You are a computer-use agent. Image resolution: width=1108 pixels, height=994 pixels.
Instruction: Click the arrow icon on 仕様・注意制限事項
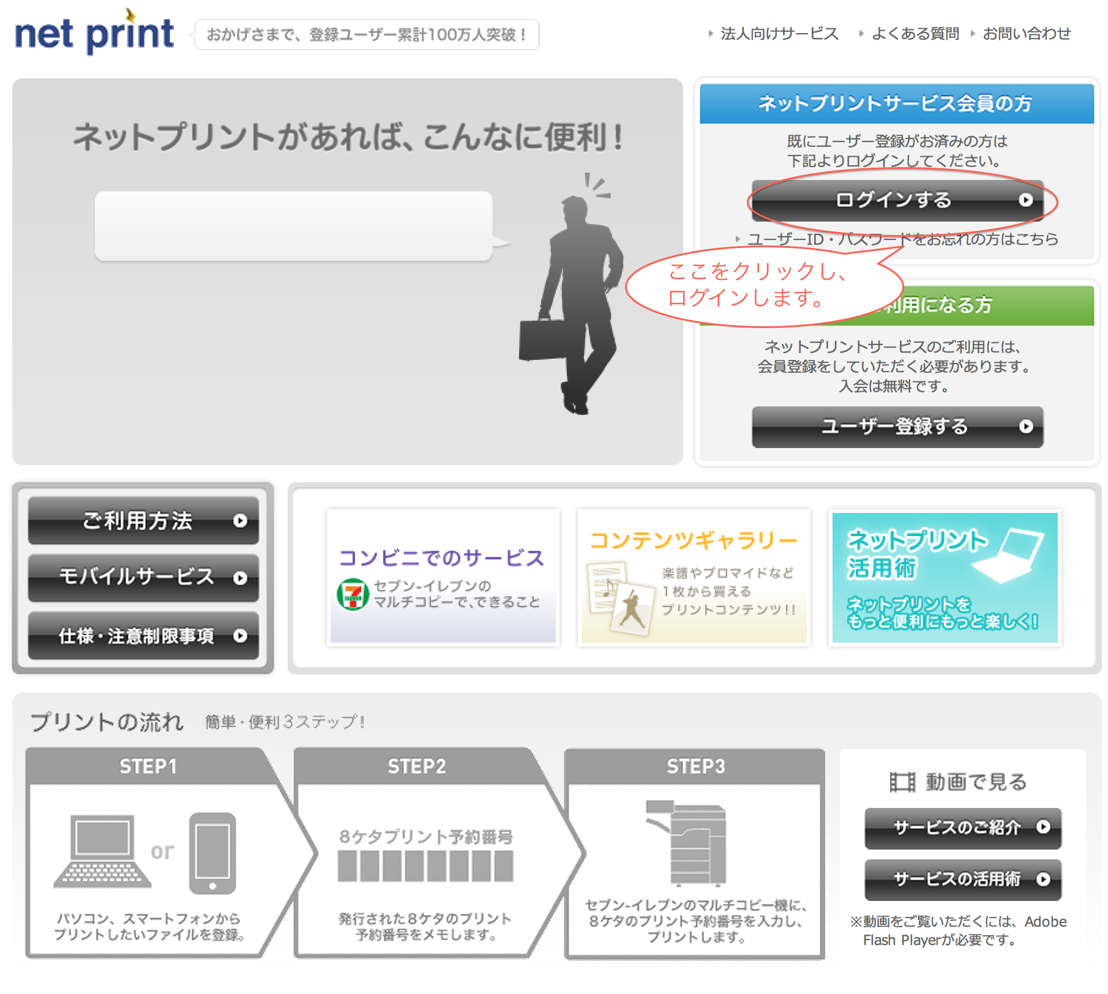coord(240,636)
